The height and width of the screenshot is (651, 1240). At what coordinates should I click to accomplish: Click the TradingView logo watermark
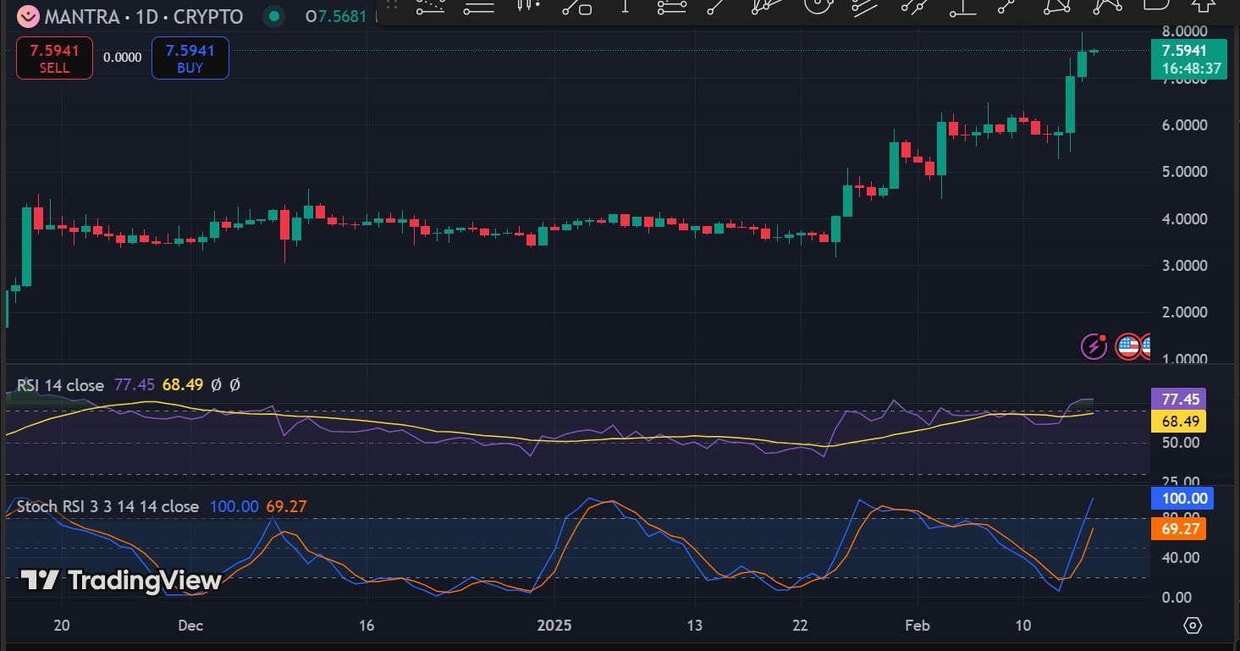120,580
